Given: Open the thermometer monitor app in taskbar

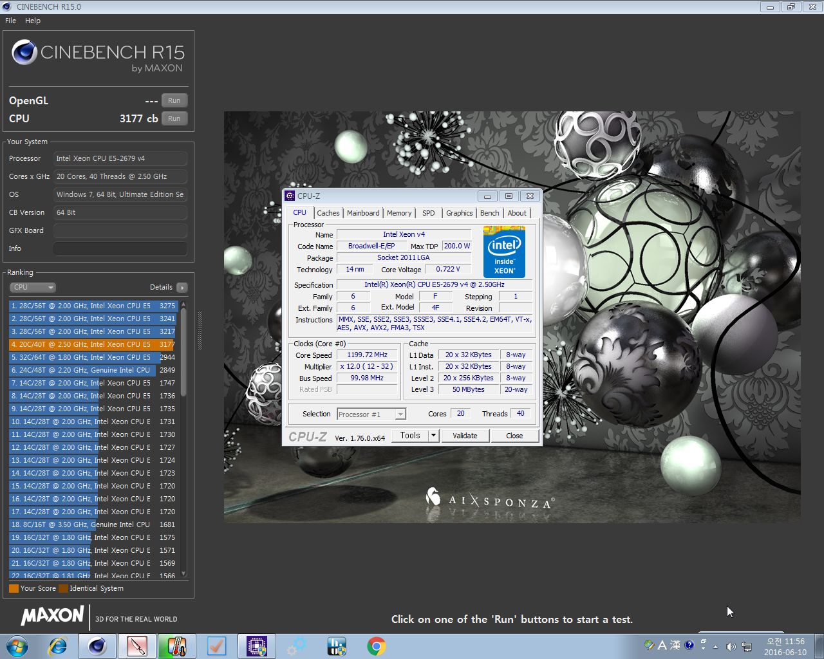Looking at the screenshot, I should 176,646.
